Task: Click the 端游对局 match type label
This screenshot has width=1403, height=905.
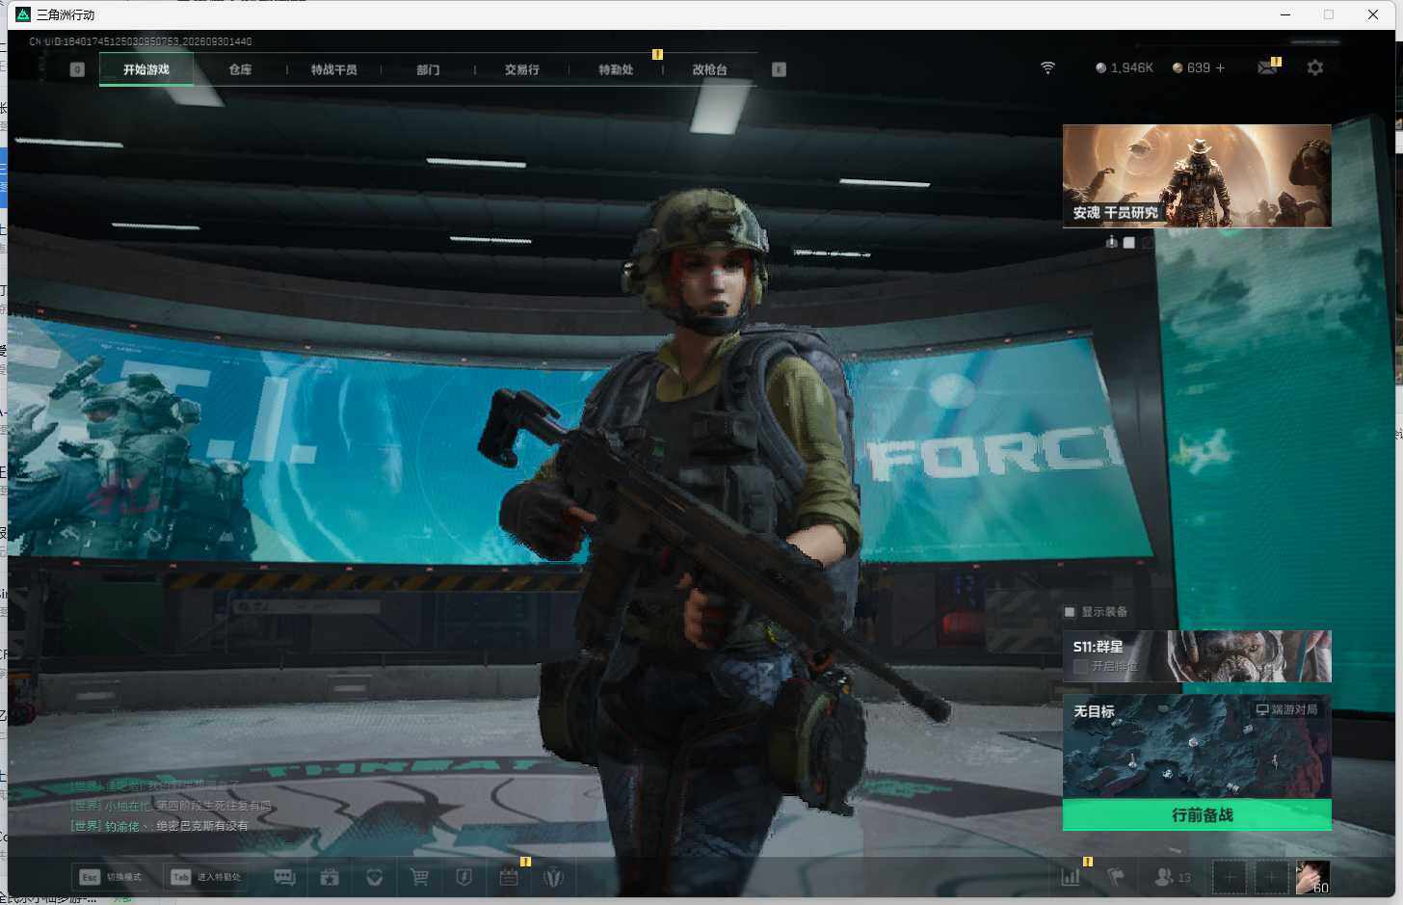Action: 1286,709
